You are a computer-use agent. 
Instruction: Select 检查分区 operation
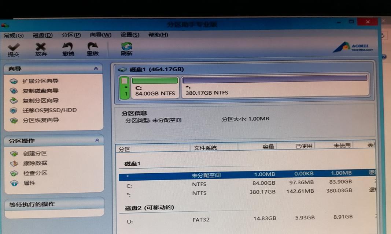pyautogui.click(x=35, y=173)
